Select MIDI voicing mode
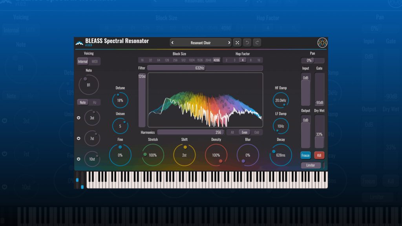This screenshot has height=226, width=402. pyautogui.click(x=95, y=62)
